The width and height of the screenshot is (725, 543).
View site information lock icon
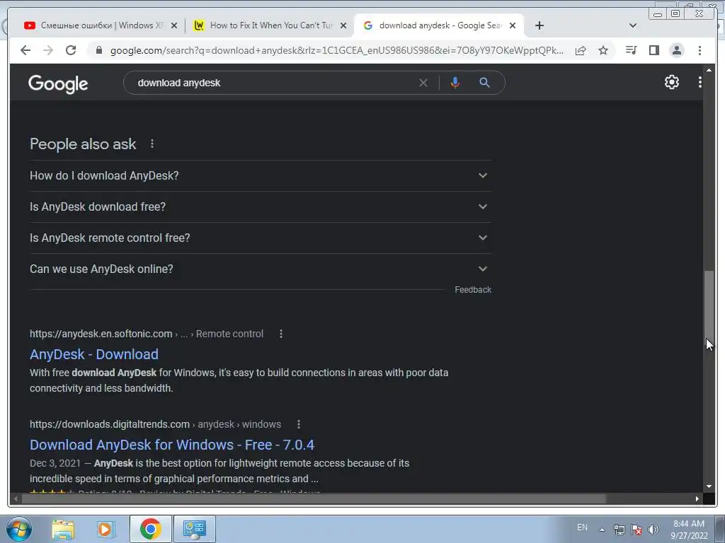coord(98,50)
